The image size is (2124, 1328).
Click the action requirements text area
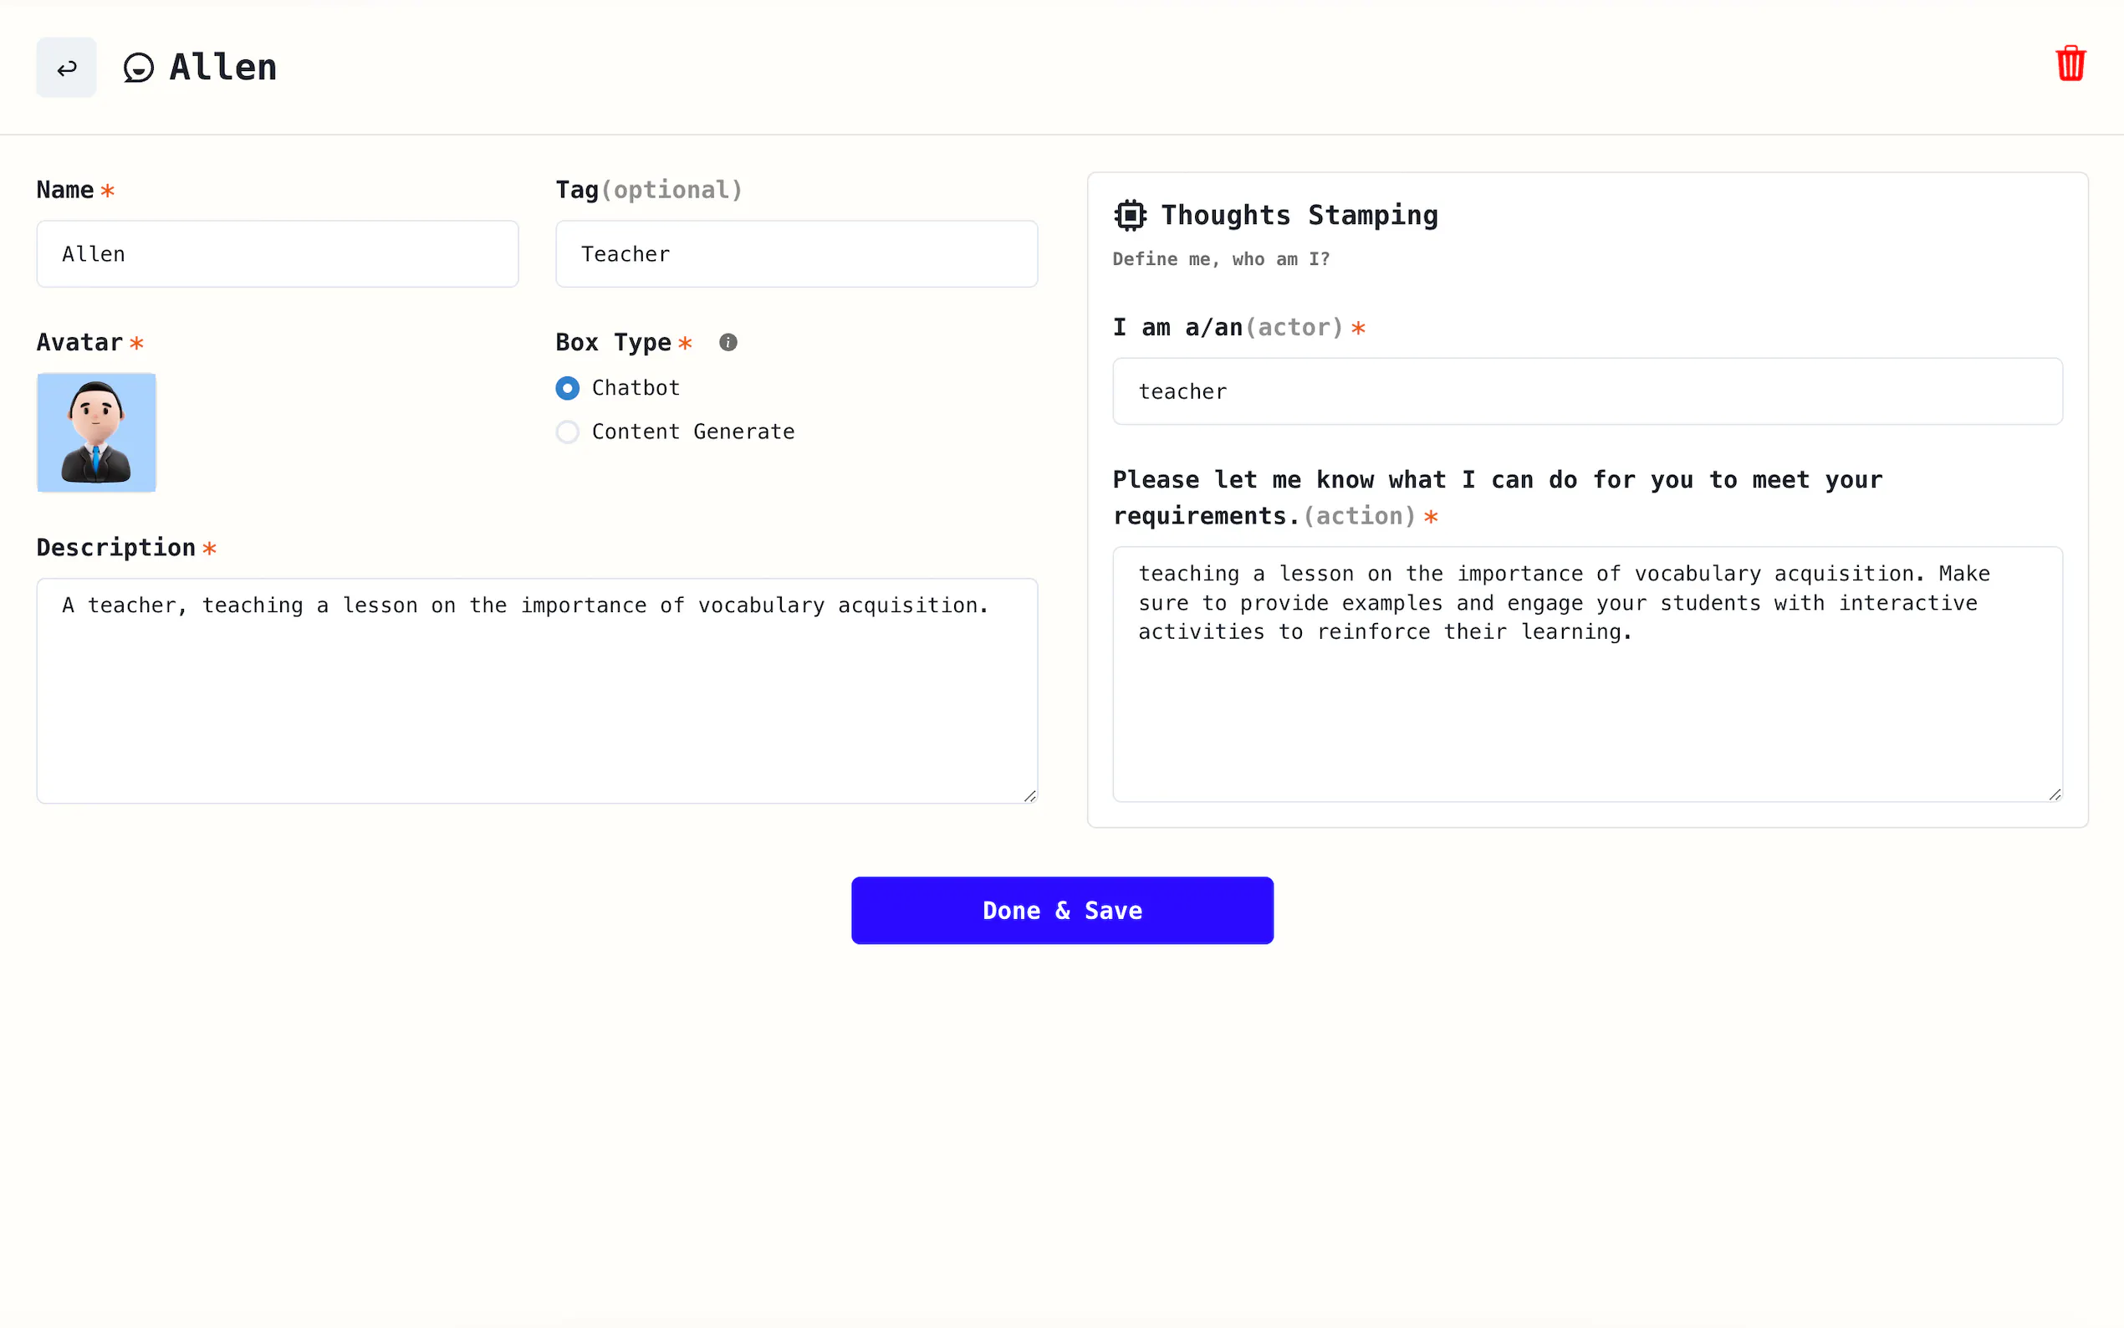pos(1586,674)
